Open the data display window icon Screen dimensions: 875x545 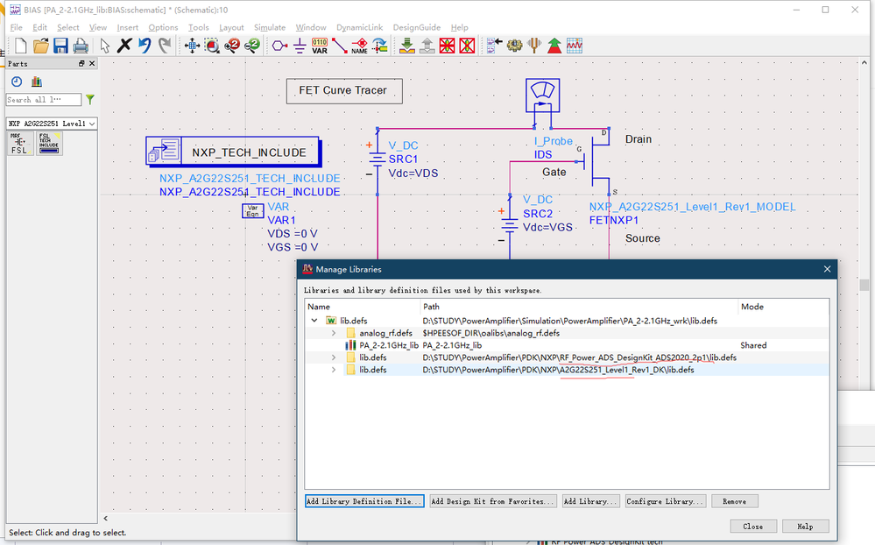(575, 46)
